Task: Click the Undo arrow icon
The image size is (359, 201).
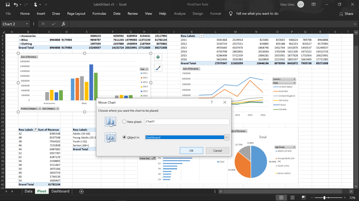Action: point(16,5)
